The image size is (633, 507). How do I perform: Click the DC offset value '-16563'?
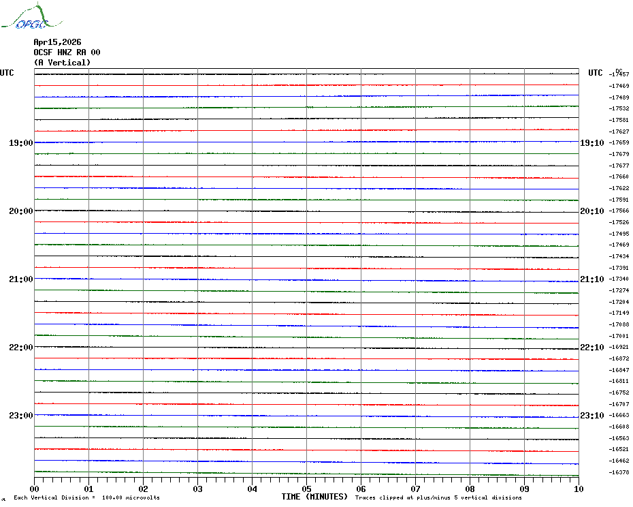click(x=619, y=438)
